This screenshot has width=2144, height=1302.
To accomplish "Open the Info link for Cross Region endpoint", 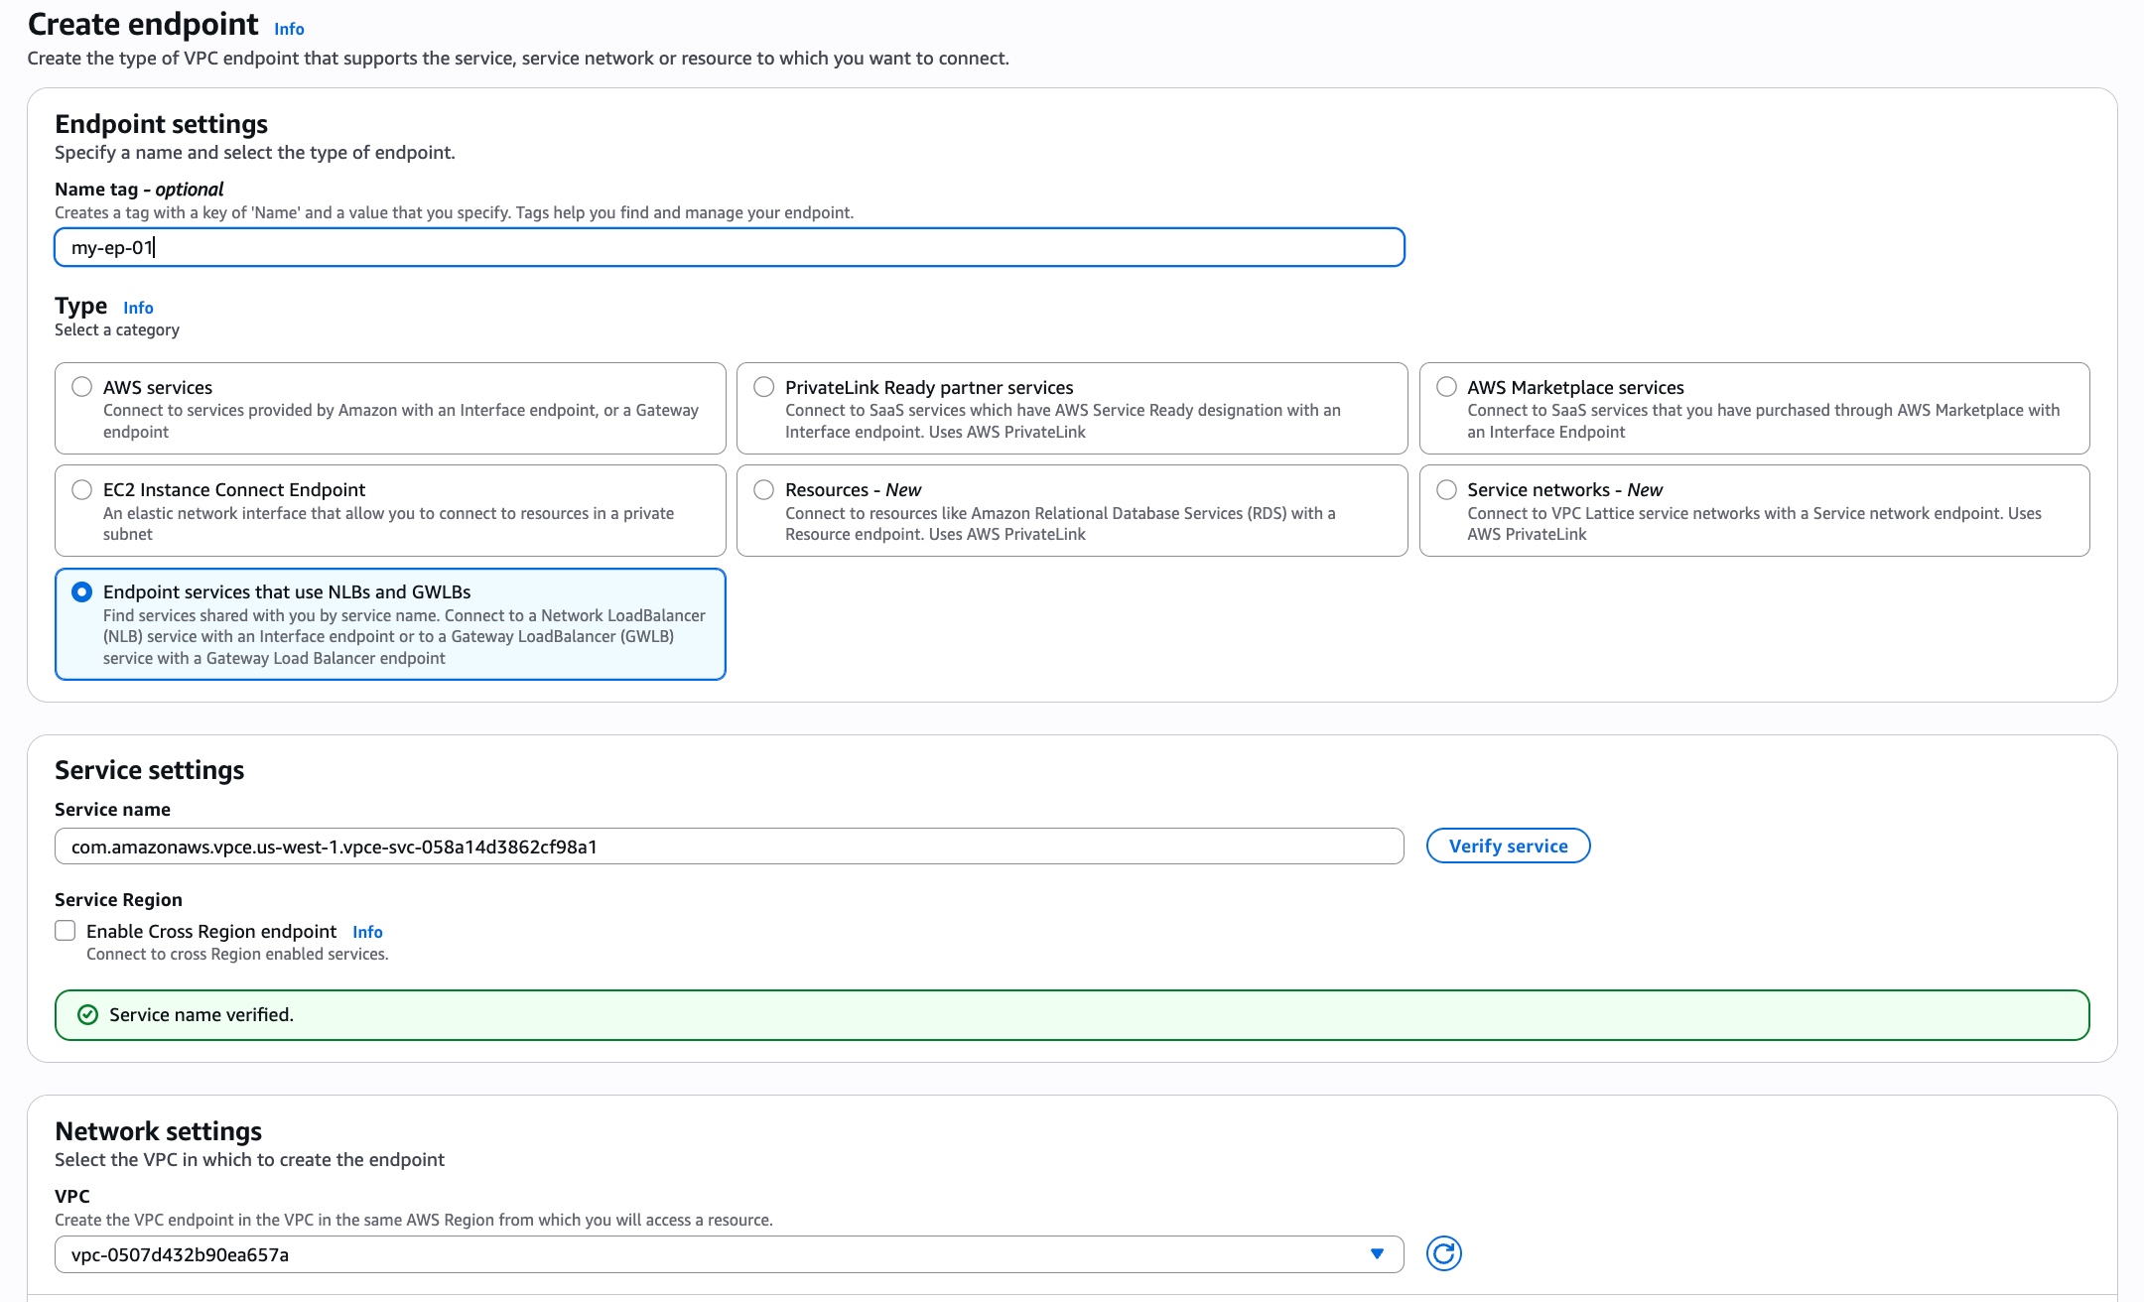I will point(367,932).
